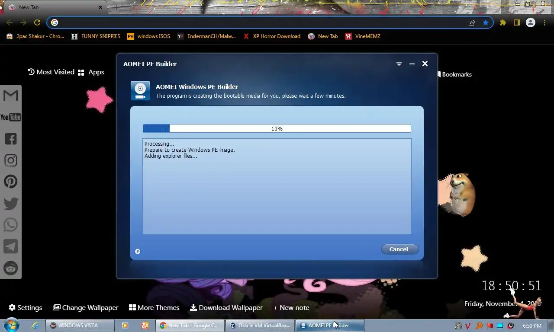Viewport: 554px width, 332px height.
Task: Open Telegram from the left sidebar
Action: coord(11,246)
